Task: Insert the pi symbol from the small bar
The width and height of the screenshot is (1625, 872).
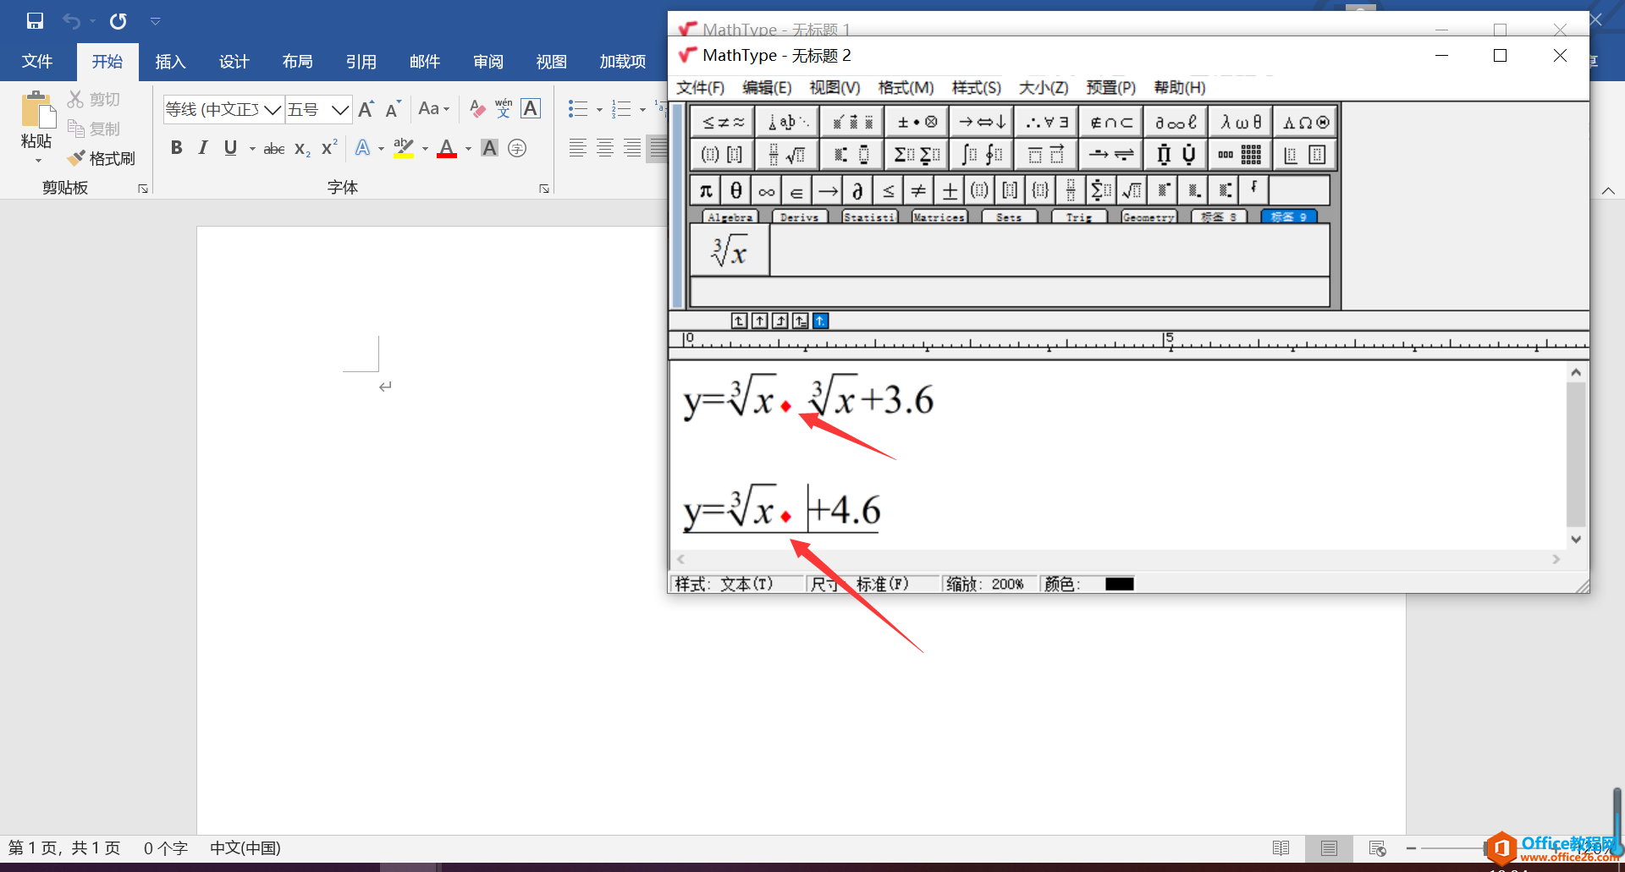Action: click(x=704, y=189)
